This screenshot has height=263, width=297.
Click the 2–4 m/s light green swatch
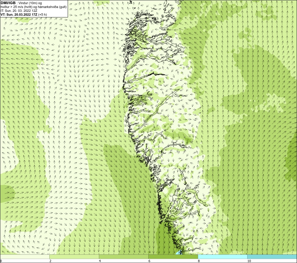tap(74, 256)
